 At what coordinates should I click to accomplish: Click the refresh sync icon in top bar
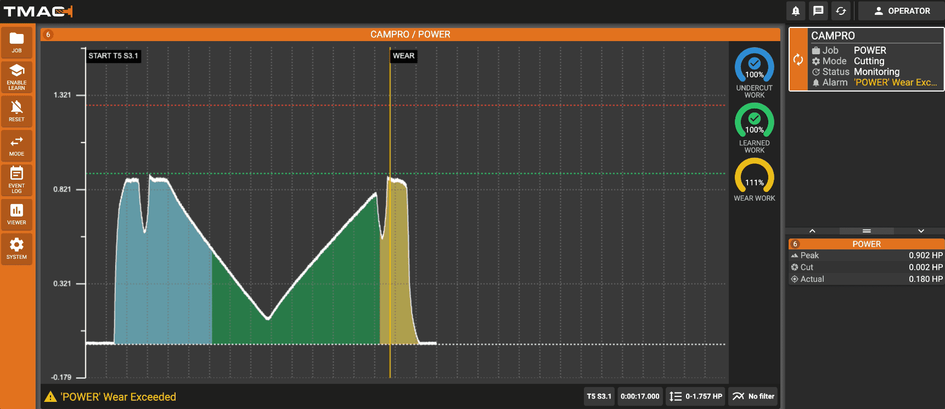pos(841,11)
